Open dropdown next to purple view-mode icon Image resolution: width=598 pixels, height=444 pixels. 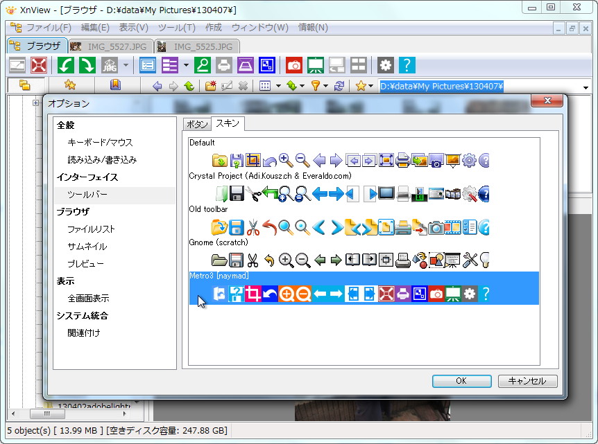pyautogui.click(x=186, y=66)
